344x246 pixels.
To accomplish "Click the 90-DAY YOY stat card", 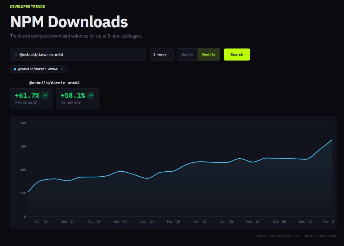I will [77, 99].
